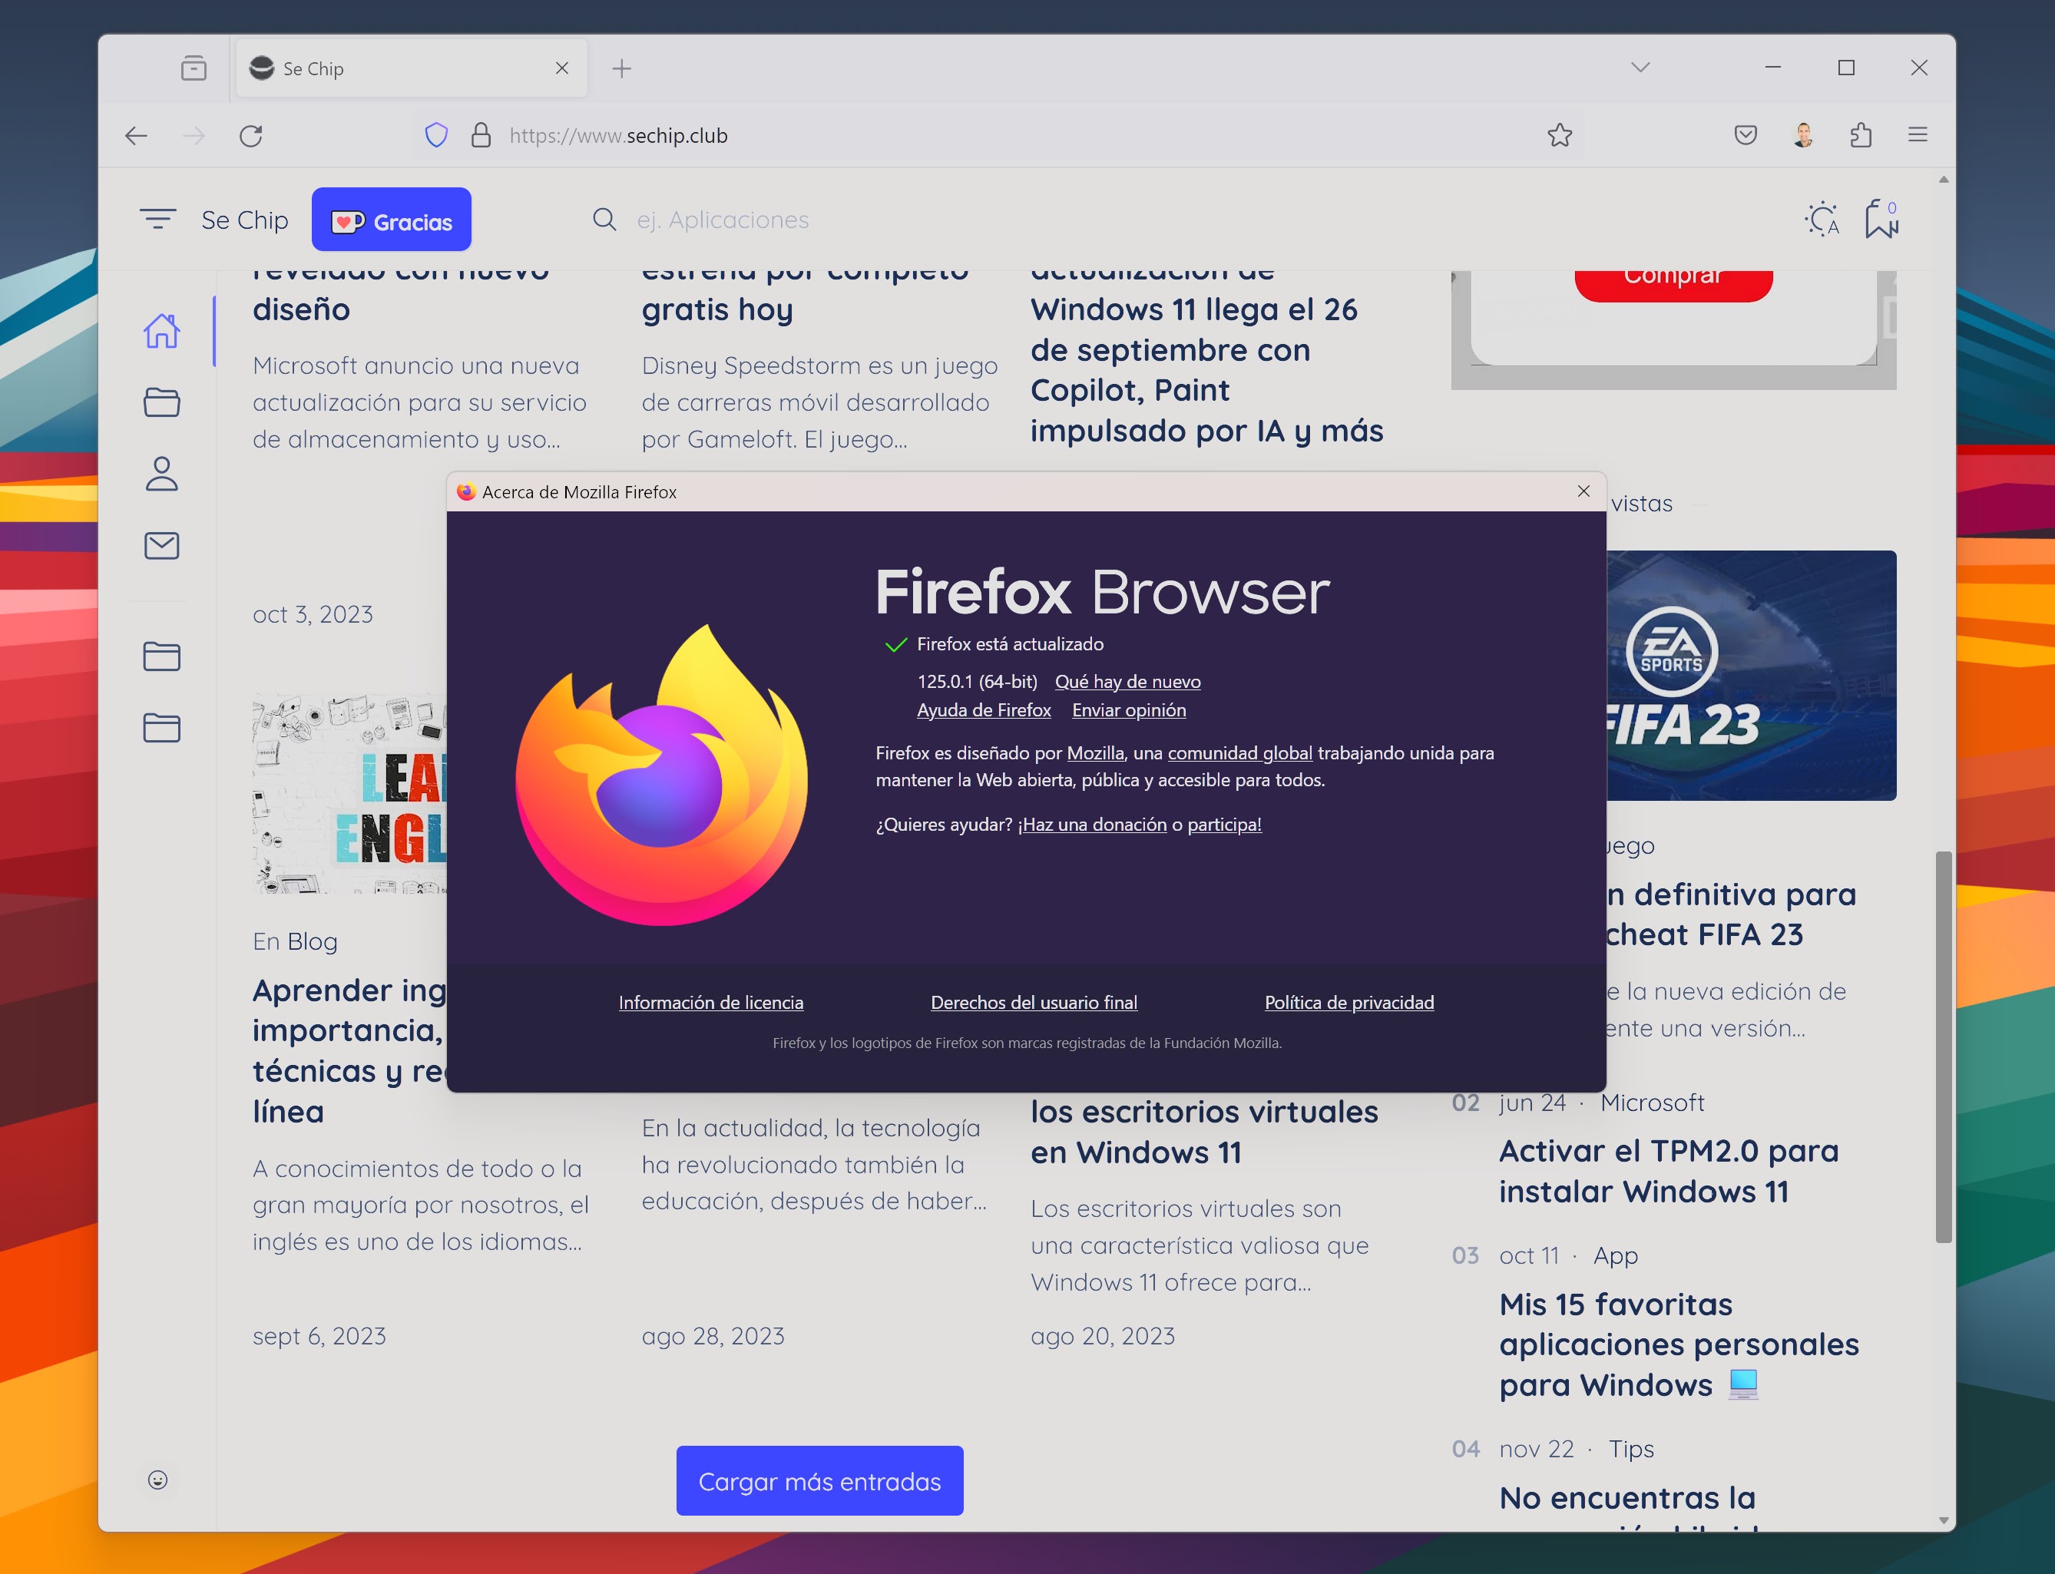Screen dimensions: 2055x1574
Task: Open the Microsoft category tag
Action: [1652, 1103]
